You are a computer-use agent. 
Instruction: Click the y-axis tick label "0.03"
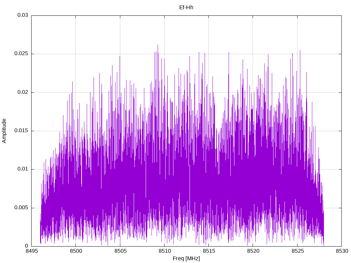tap(23, 15)
